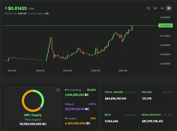Click the 10,000,000,000 BC max supply
This screenshot has height=131, width=177.
pos(33,124)
